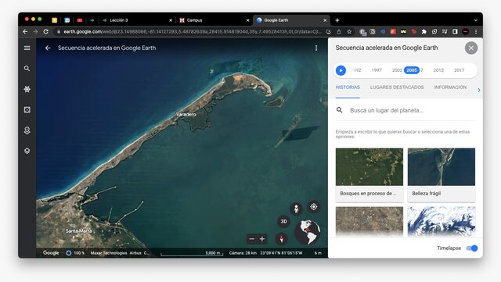The width and height of the screenshot is (501, 282).
Task: Switch to the Campus browser tab
Action: [214, 20]
